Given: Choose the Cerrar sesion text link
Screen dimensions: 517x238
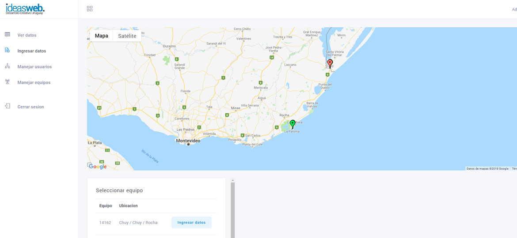Looking at the screenshot, I should click(x=30, y=107).
